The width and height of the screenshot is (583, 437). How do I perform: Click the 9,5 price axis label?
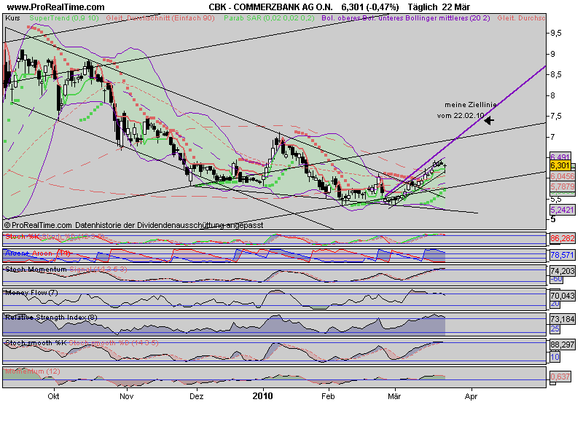[556, 33]
